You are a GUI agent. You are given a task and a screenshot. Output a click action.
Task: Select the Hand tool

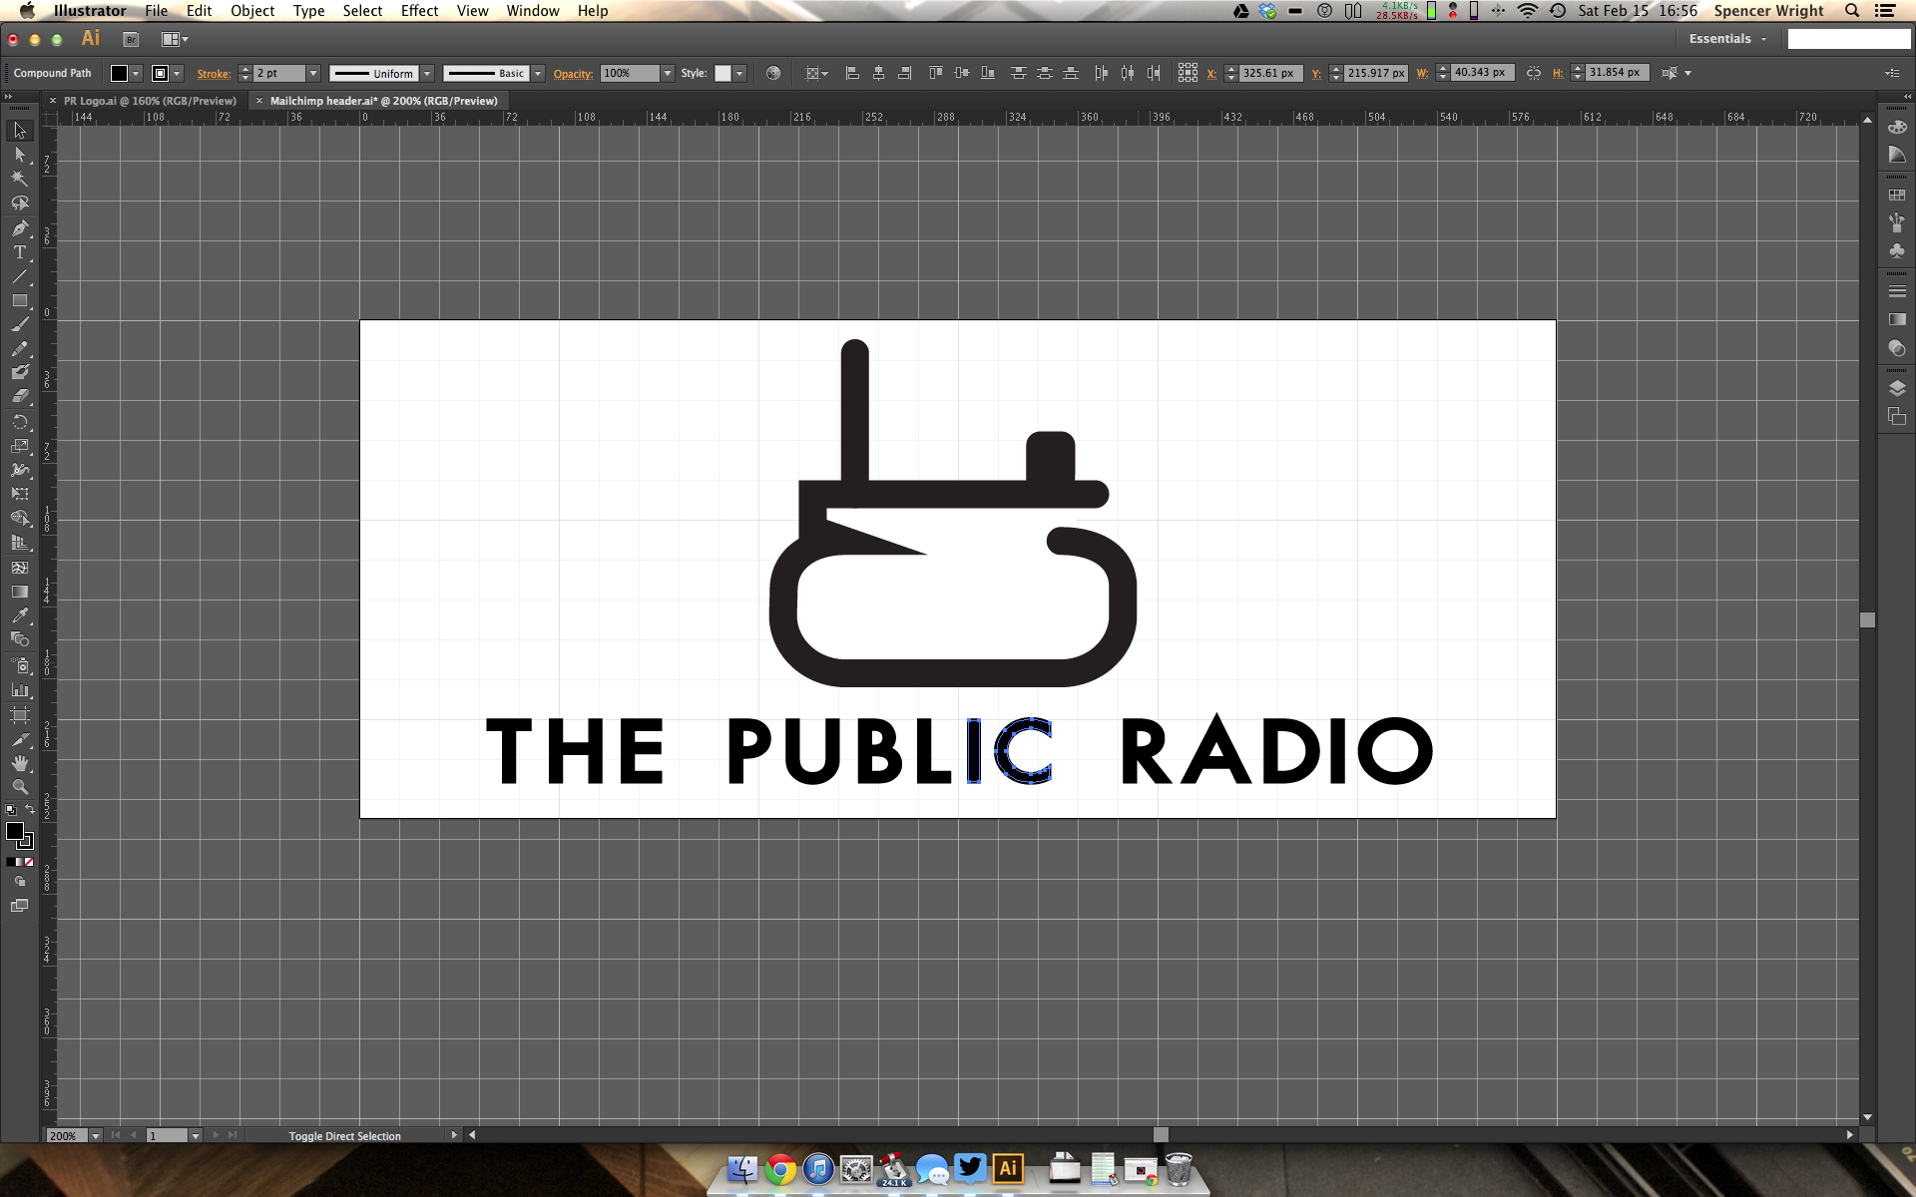coord(19,763)
